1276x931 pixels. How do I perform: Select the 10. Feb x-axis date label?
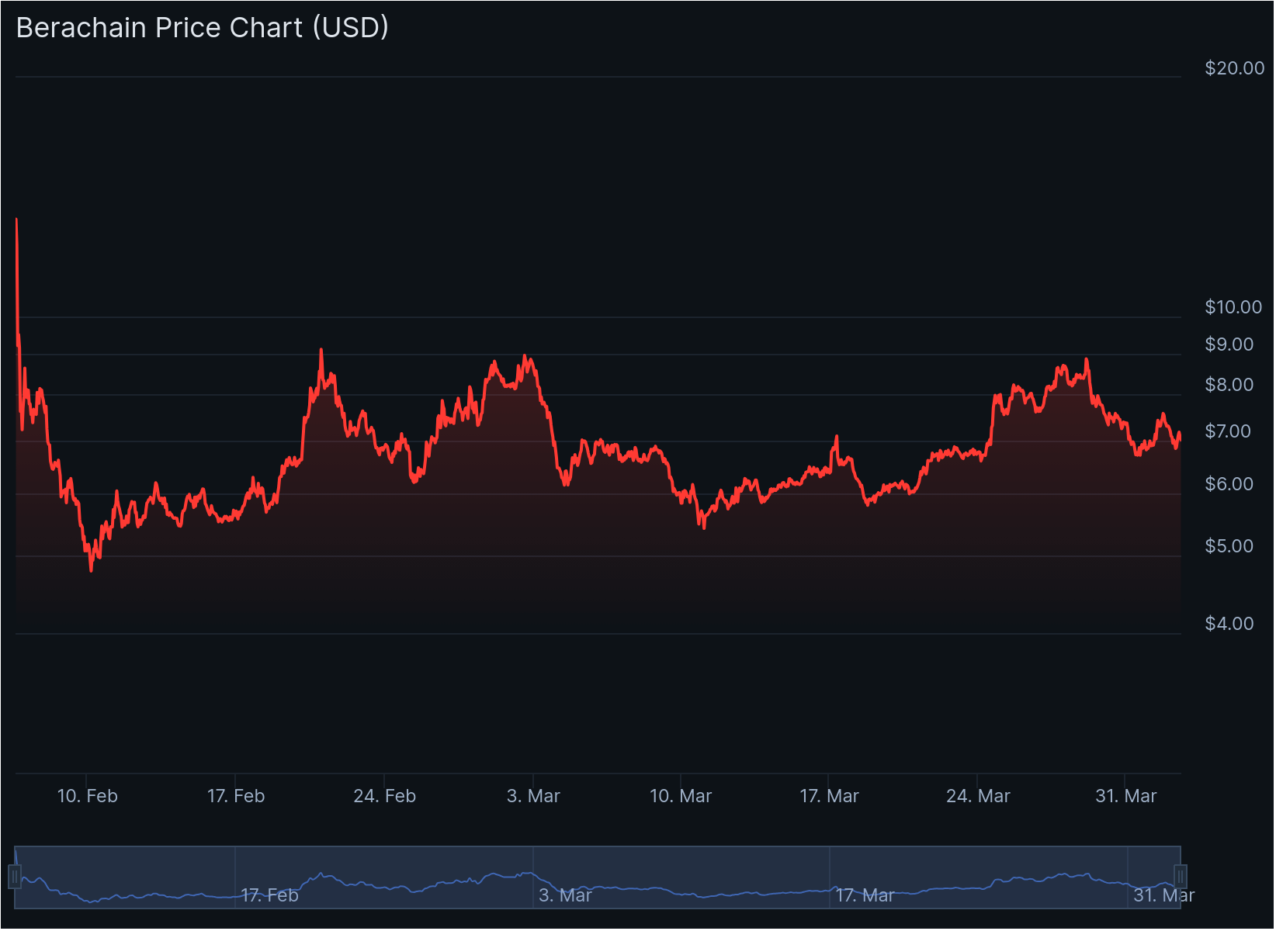pyautogui.click(x=88, y=796)
